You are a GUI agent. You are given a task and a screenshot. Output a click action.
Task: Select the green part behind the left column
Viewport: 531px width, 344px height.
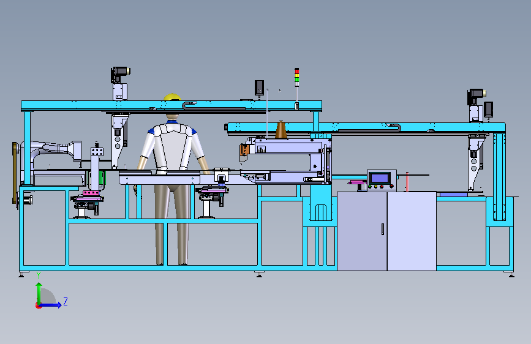[x=101, y=179]
